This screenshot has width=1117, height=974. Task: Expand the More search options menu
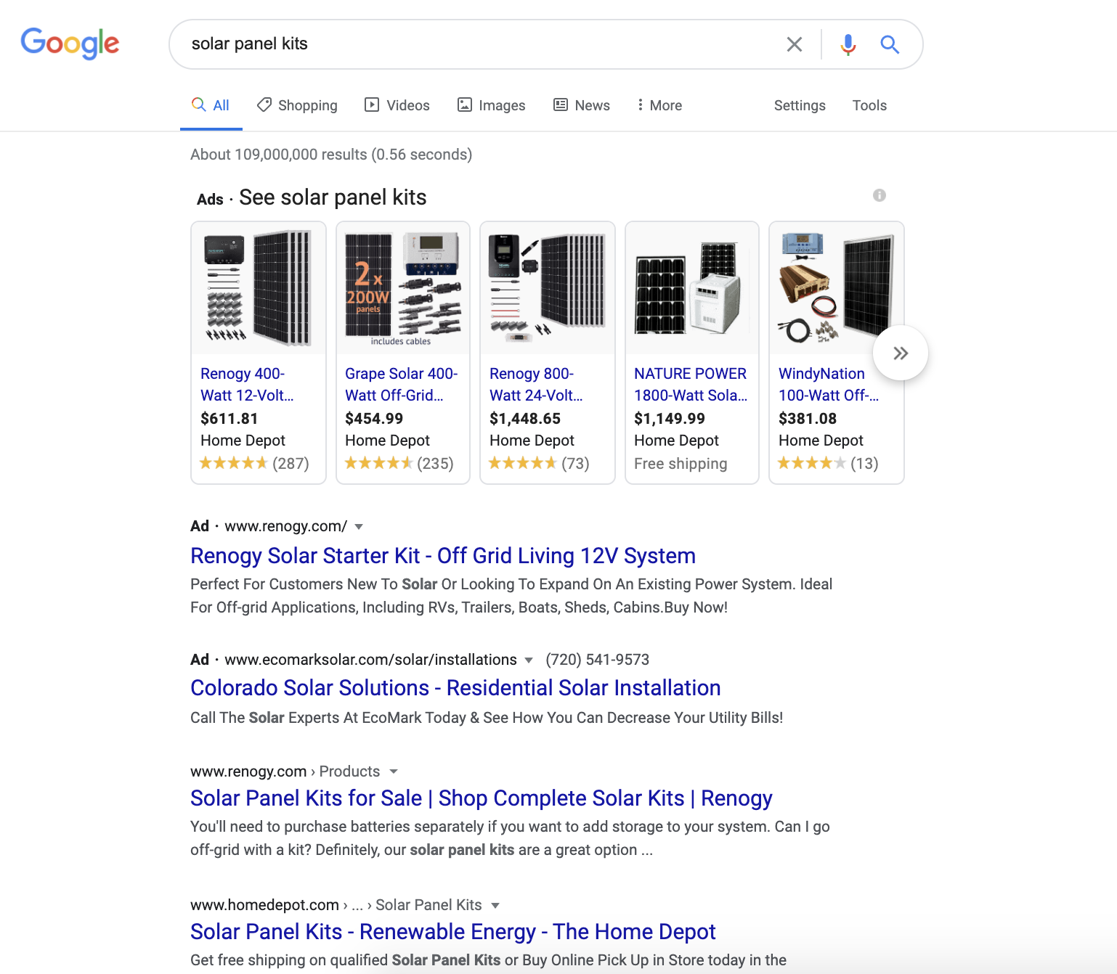point(659,105)
